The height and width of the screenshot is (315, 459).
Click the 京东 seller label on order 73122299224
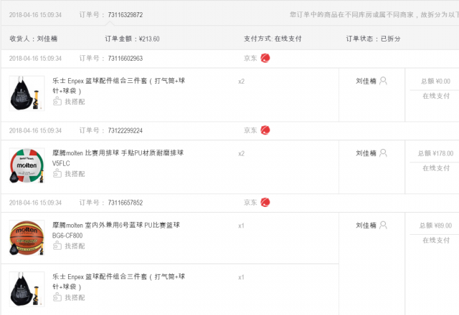coord(250,130)
